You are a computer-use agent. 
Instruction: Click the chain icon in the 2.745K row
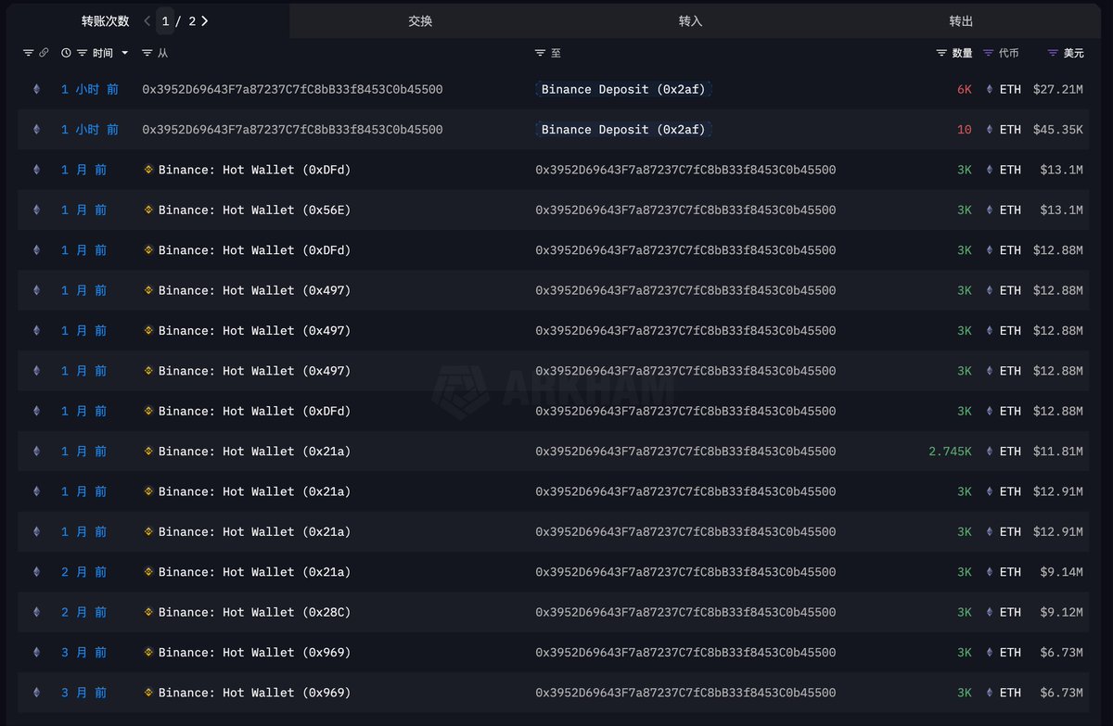[37, 451]
